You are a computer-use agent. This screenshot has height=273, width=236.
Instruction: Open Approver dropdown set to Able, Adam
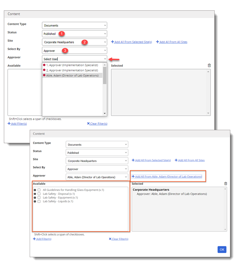(97, 177)
